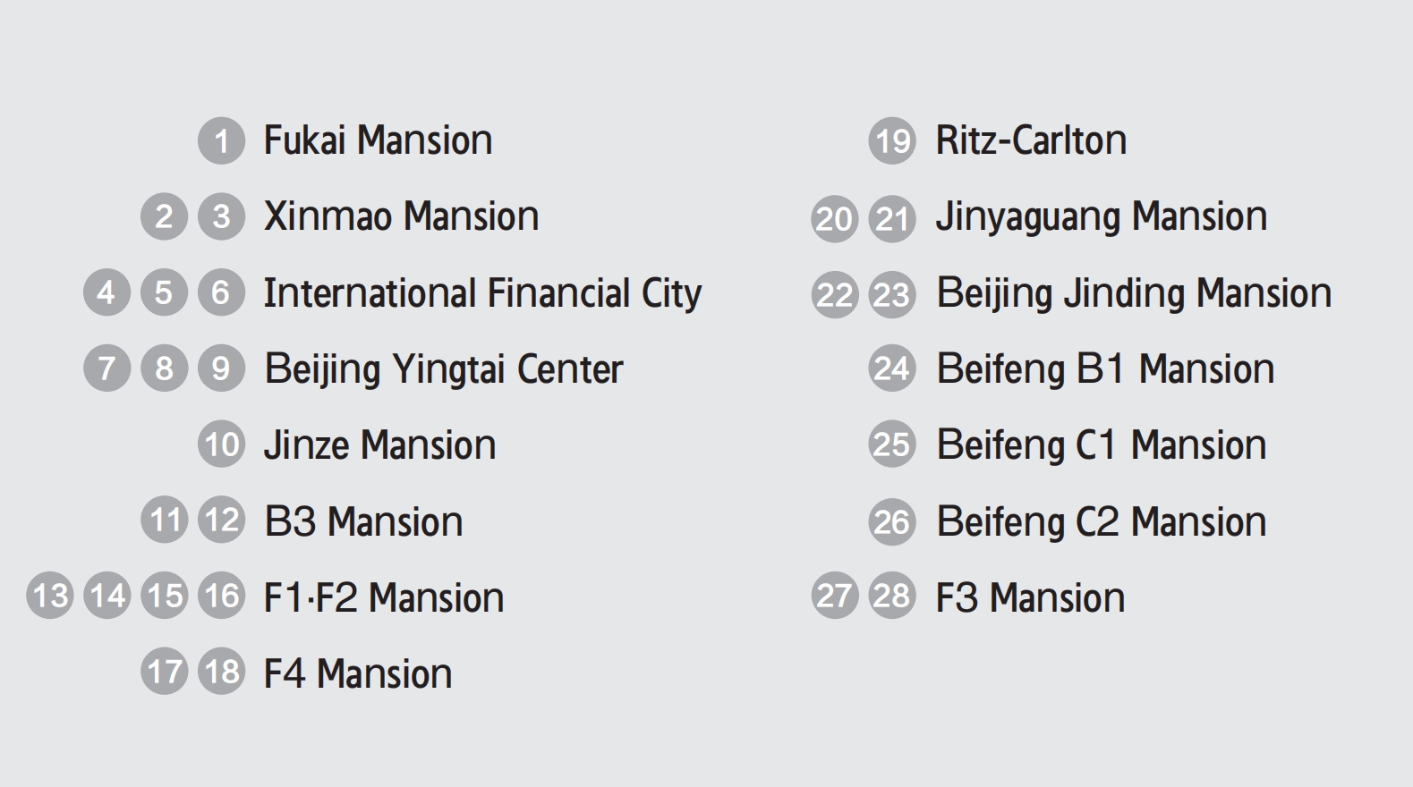The width and height of the screenshot is (1413, 787).
Task: Click the number 26 circle marker
Action: 892,521
